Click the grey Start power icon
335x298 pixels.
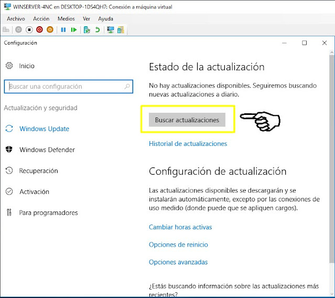(x=18, y=30)
